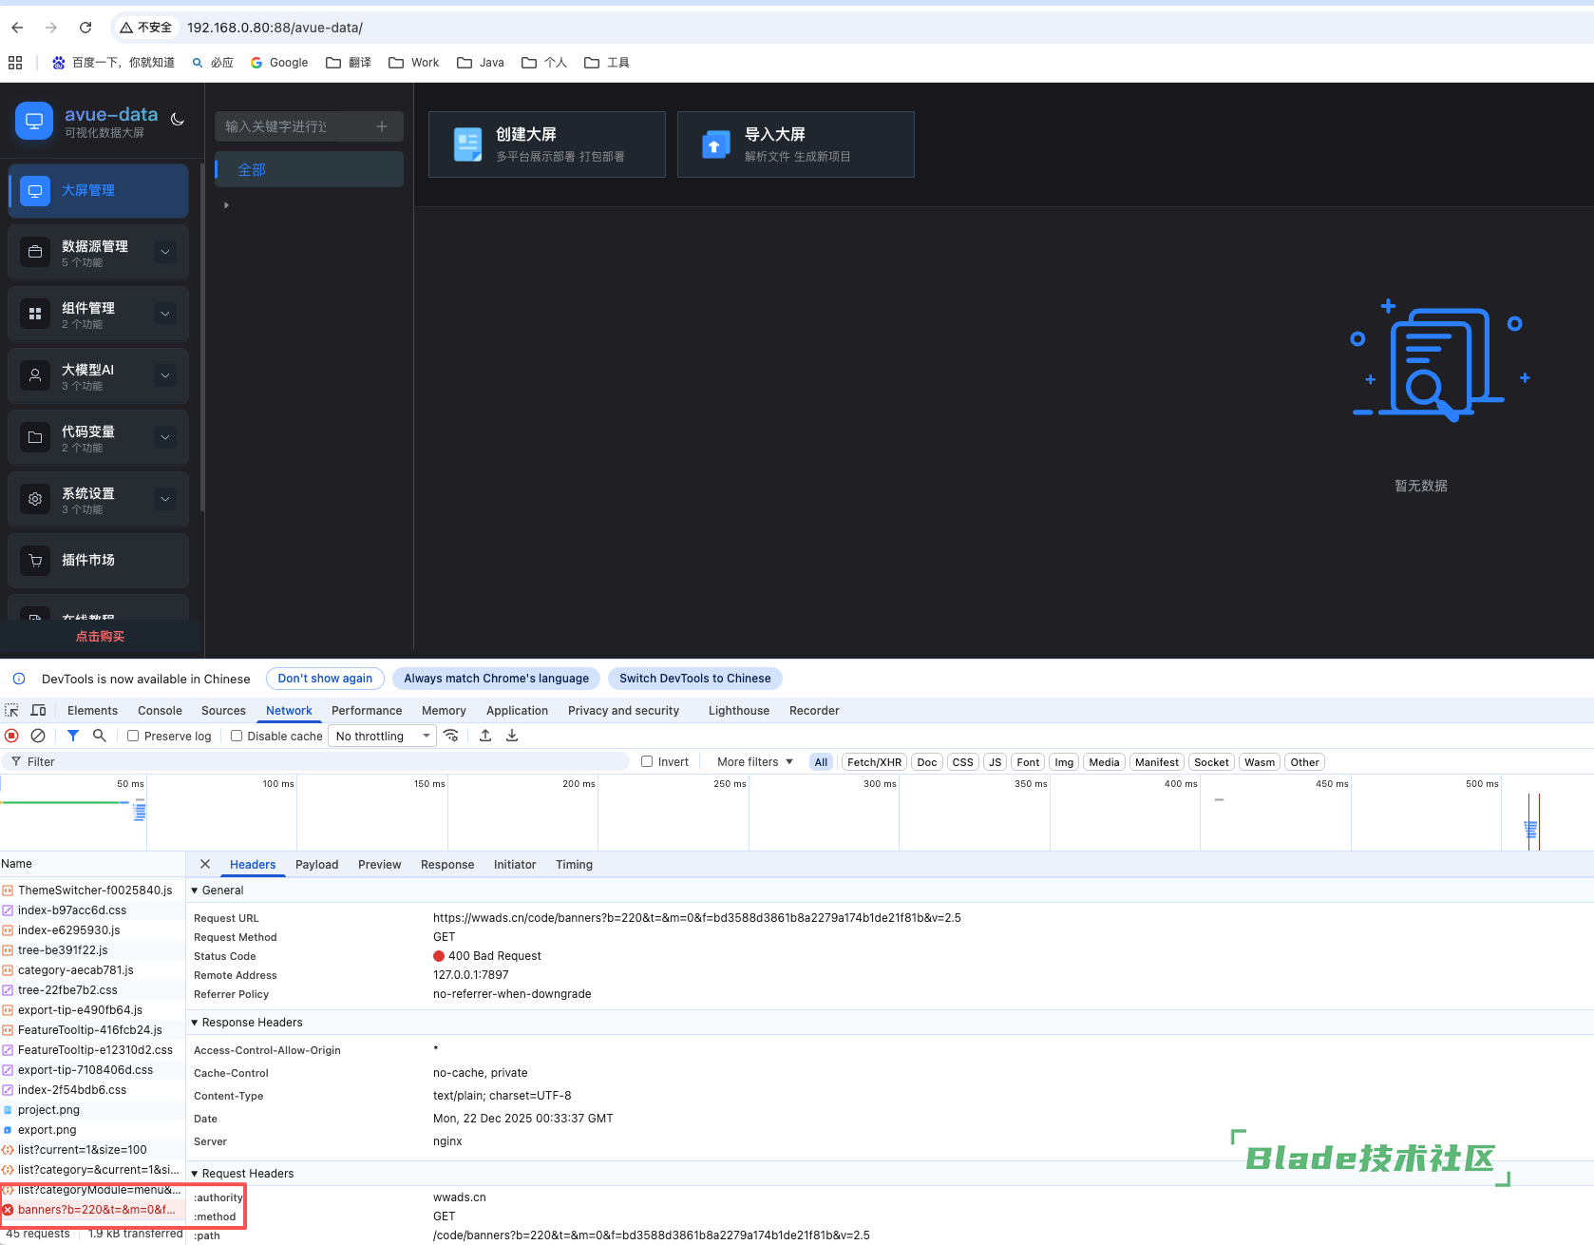Switch to the Console tab in DevTools
Viewport: 1594px width, 1245px height.
(x=160, y=711)
